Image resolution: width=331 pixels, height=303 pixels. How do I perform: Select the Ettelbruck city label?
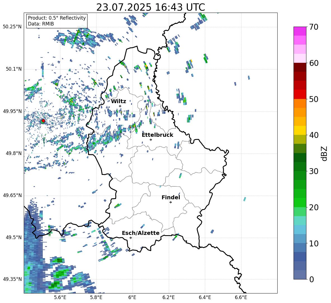click(157, 135)
